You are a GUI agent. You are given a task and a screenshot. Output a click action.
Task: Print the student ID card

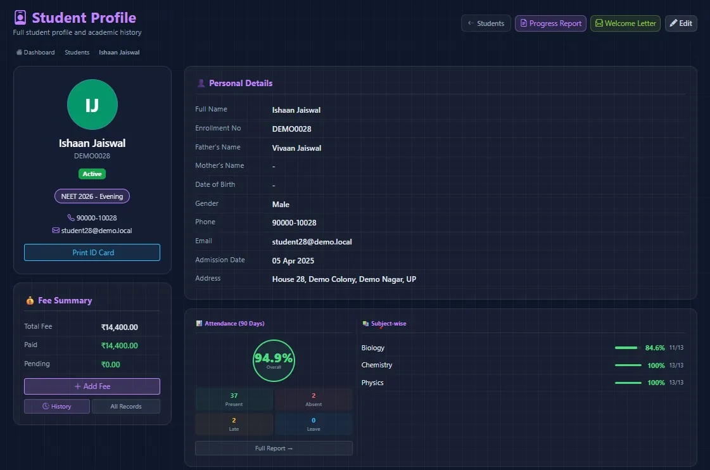tap(92, 253)
